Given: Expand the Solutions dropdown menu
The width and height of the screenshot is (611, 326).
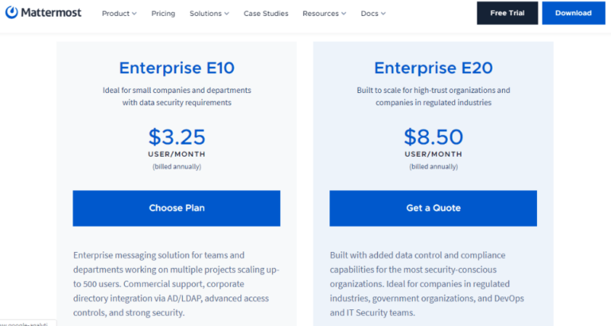Looking at the screenshot, I should coord(209,14).
